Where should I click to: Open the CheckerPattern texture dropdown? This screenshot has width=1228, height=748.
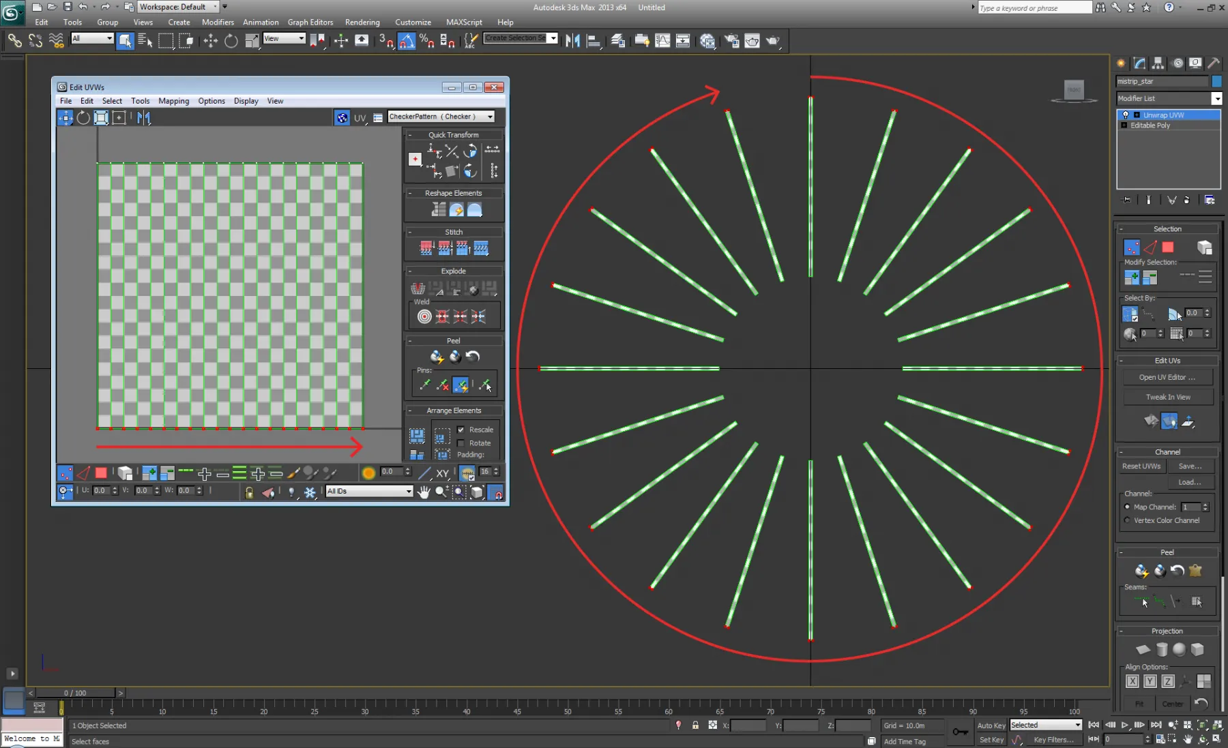pyautogui.click(x=490, y=117)
